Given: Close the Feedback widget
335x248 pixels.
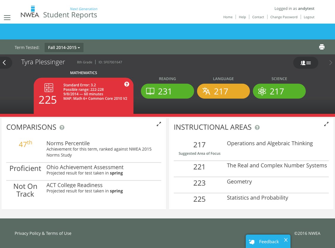Looking at the screenshot, I should pyautogui.click(x=286, y=240).
